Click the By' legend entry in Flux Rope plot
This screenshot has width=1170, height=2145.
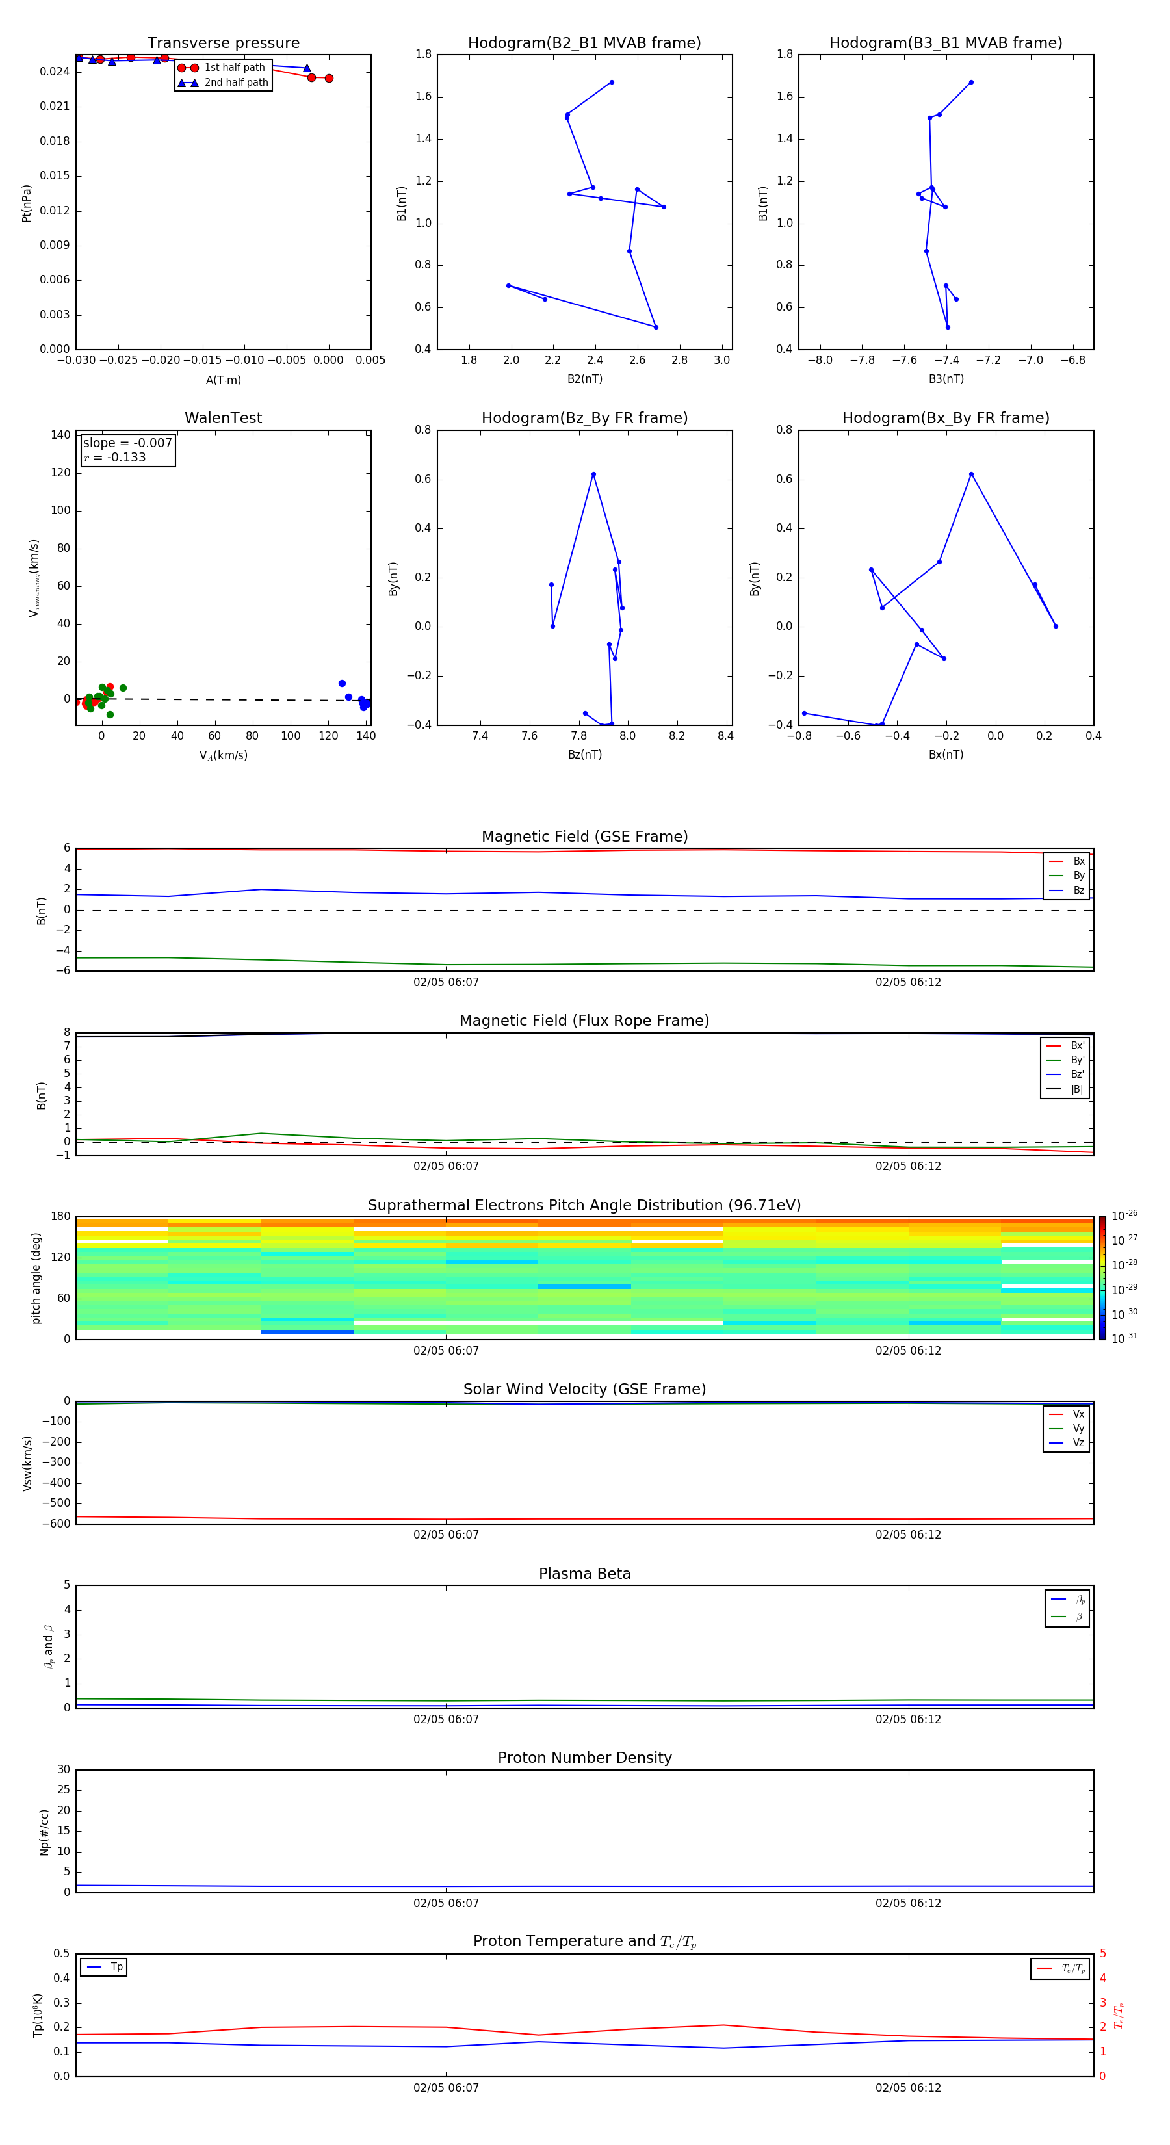(1065, 1060)
